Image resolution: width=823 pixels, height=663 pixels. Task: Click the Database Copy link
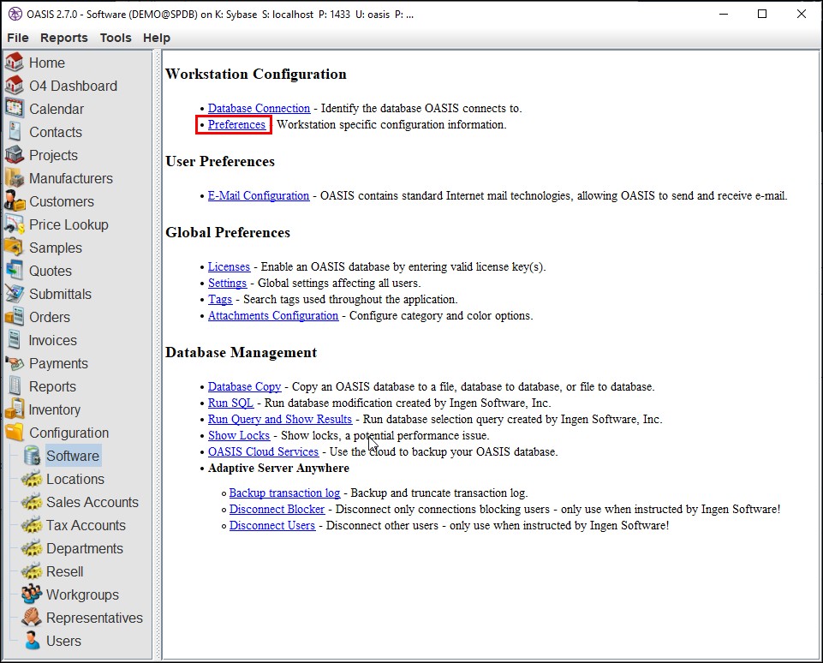click(245, 386)
